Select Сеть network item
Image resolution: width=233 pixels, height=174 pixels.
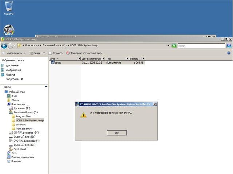(12, 153)
